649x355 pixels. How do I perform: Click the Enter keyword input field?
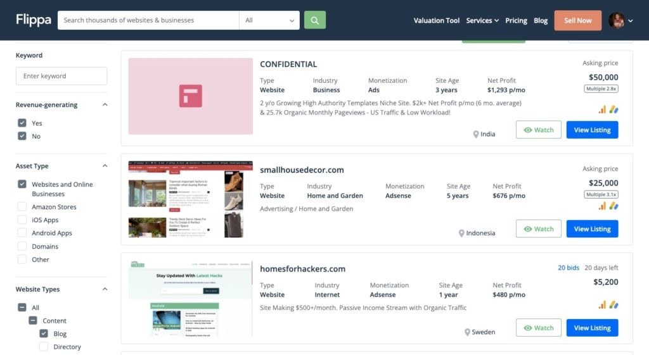coord(61,76)
